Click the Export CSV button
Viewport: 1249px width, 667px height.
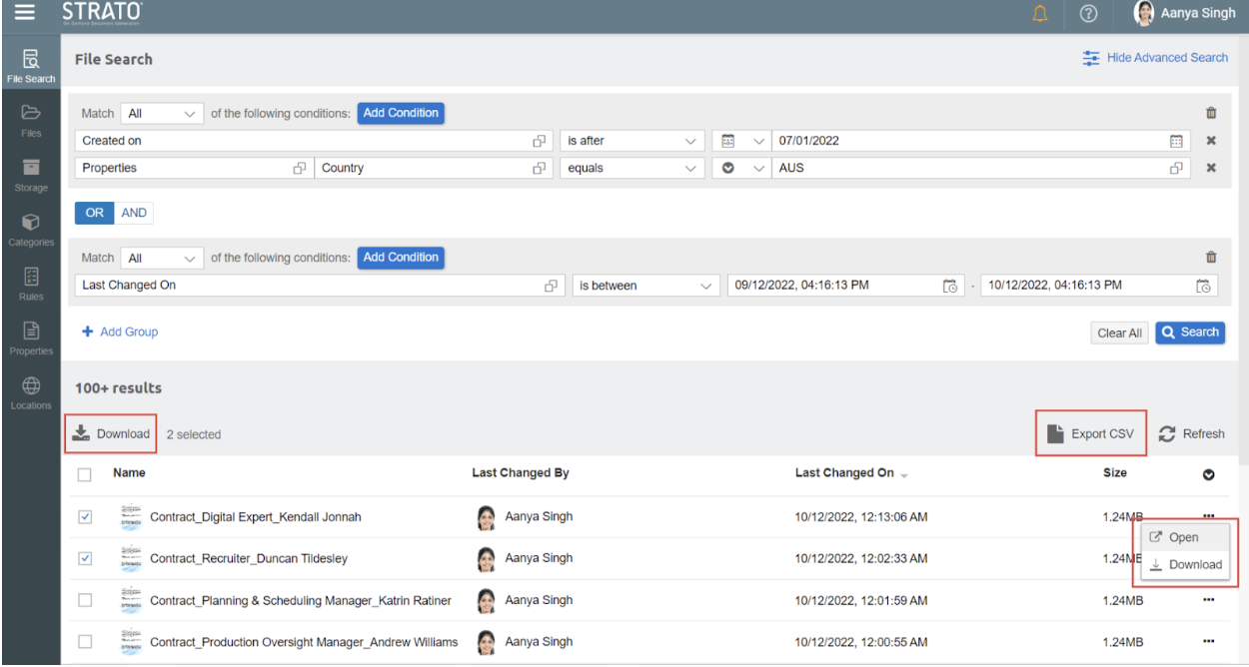[x=1090, y=433]
